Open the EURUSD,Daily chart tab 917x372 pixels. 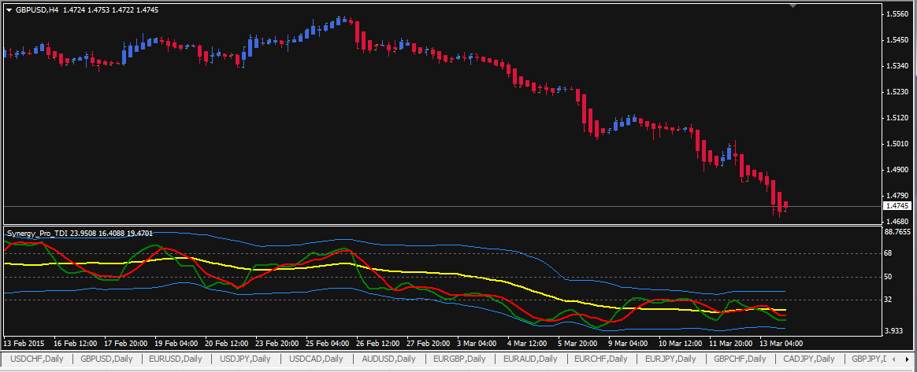[x=176, y=359]
